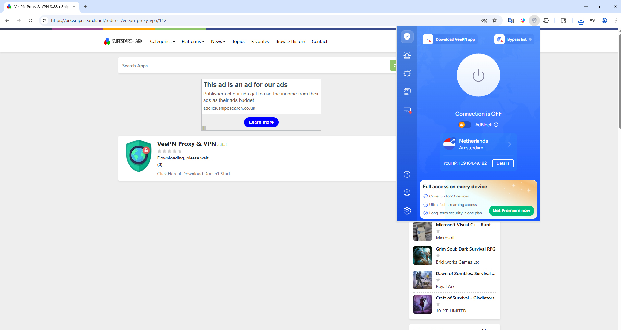The width and height of the screenshot is (621, 330).
Task: Open Microsoft Visual C++ Runtime listing
Action: [466, 225]
